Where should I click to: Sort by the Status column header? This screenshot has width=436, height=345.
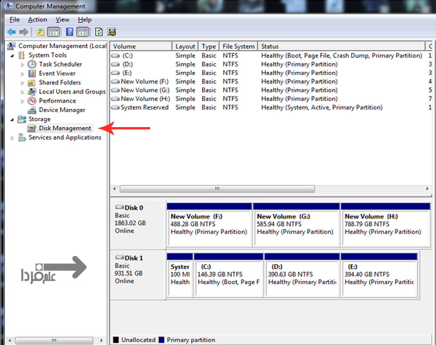pyautogui.click(x=270, y=46)
